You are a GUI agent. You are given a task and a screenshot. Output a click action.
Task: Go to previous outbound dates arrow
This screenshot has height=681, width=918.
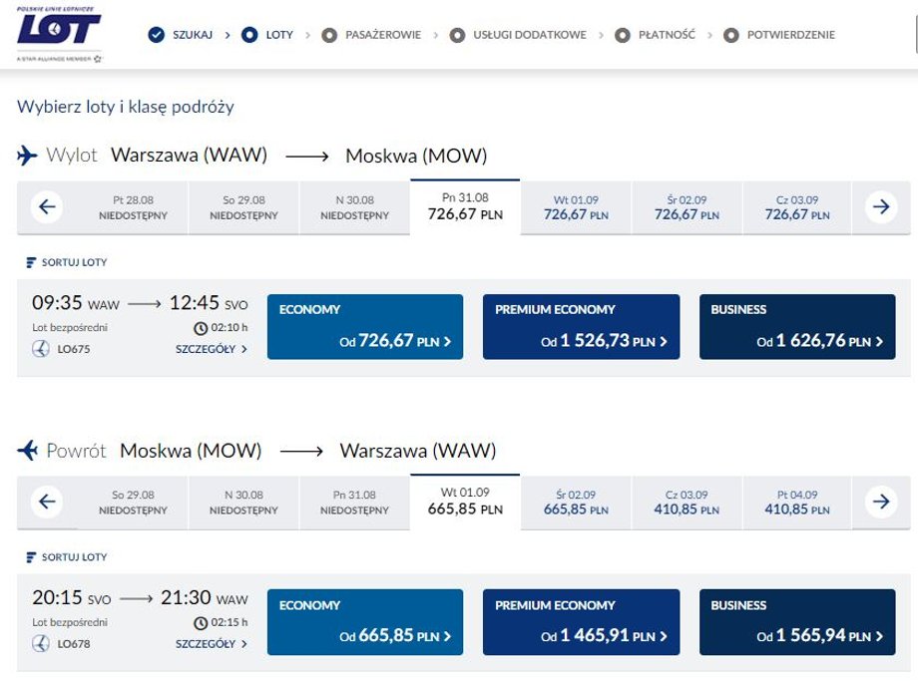coord(47,207)
